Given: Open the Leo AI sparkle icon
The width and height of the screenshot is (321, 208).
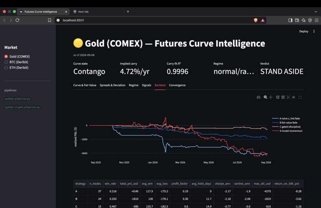Looking at the screenshot, I should (303, 20).
